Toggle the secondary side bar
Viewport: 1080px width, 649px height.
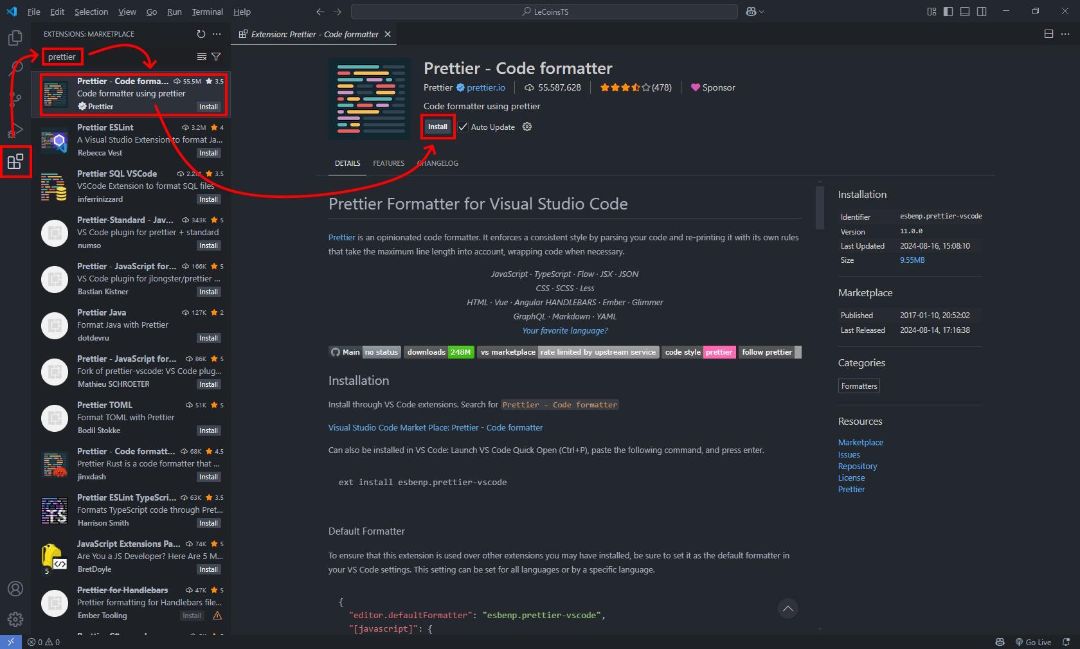point(982,12)
